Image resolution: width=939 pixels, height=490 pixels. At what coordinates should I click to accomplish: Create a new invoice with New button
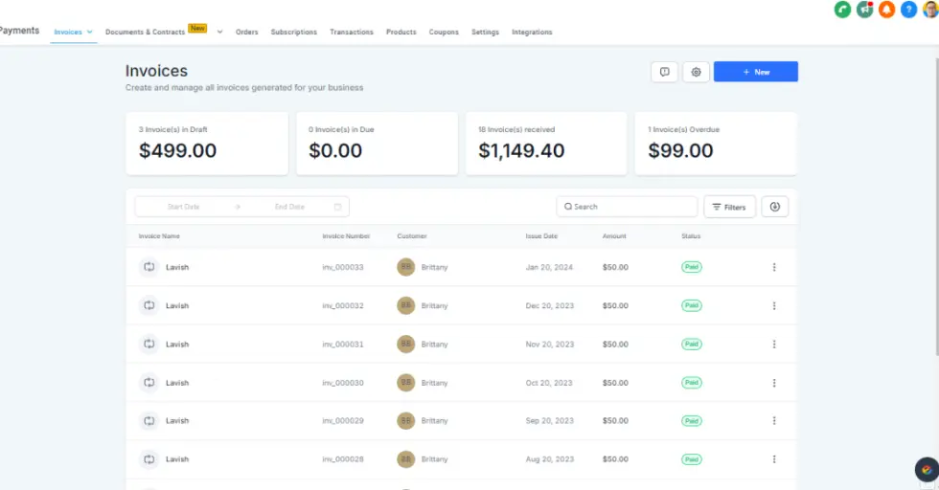[756, 72]
